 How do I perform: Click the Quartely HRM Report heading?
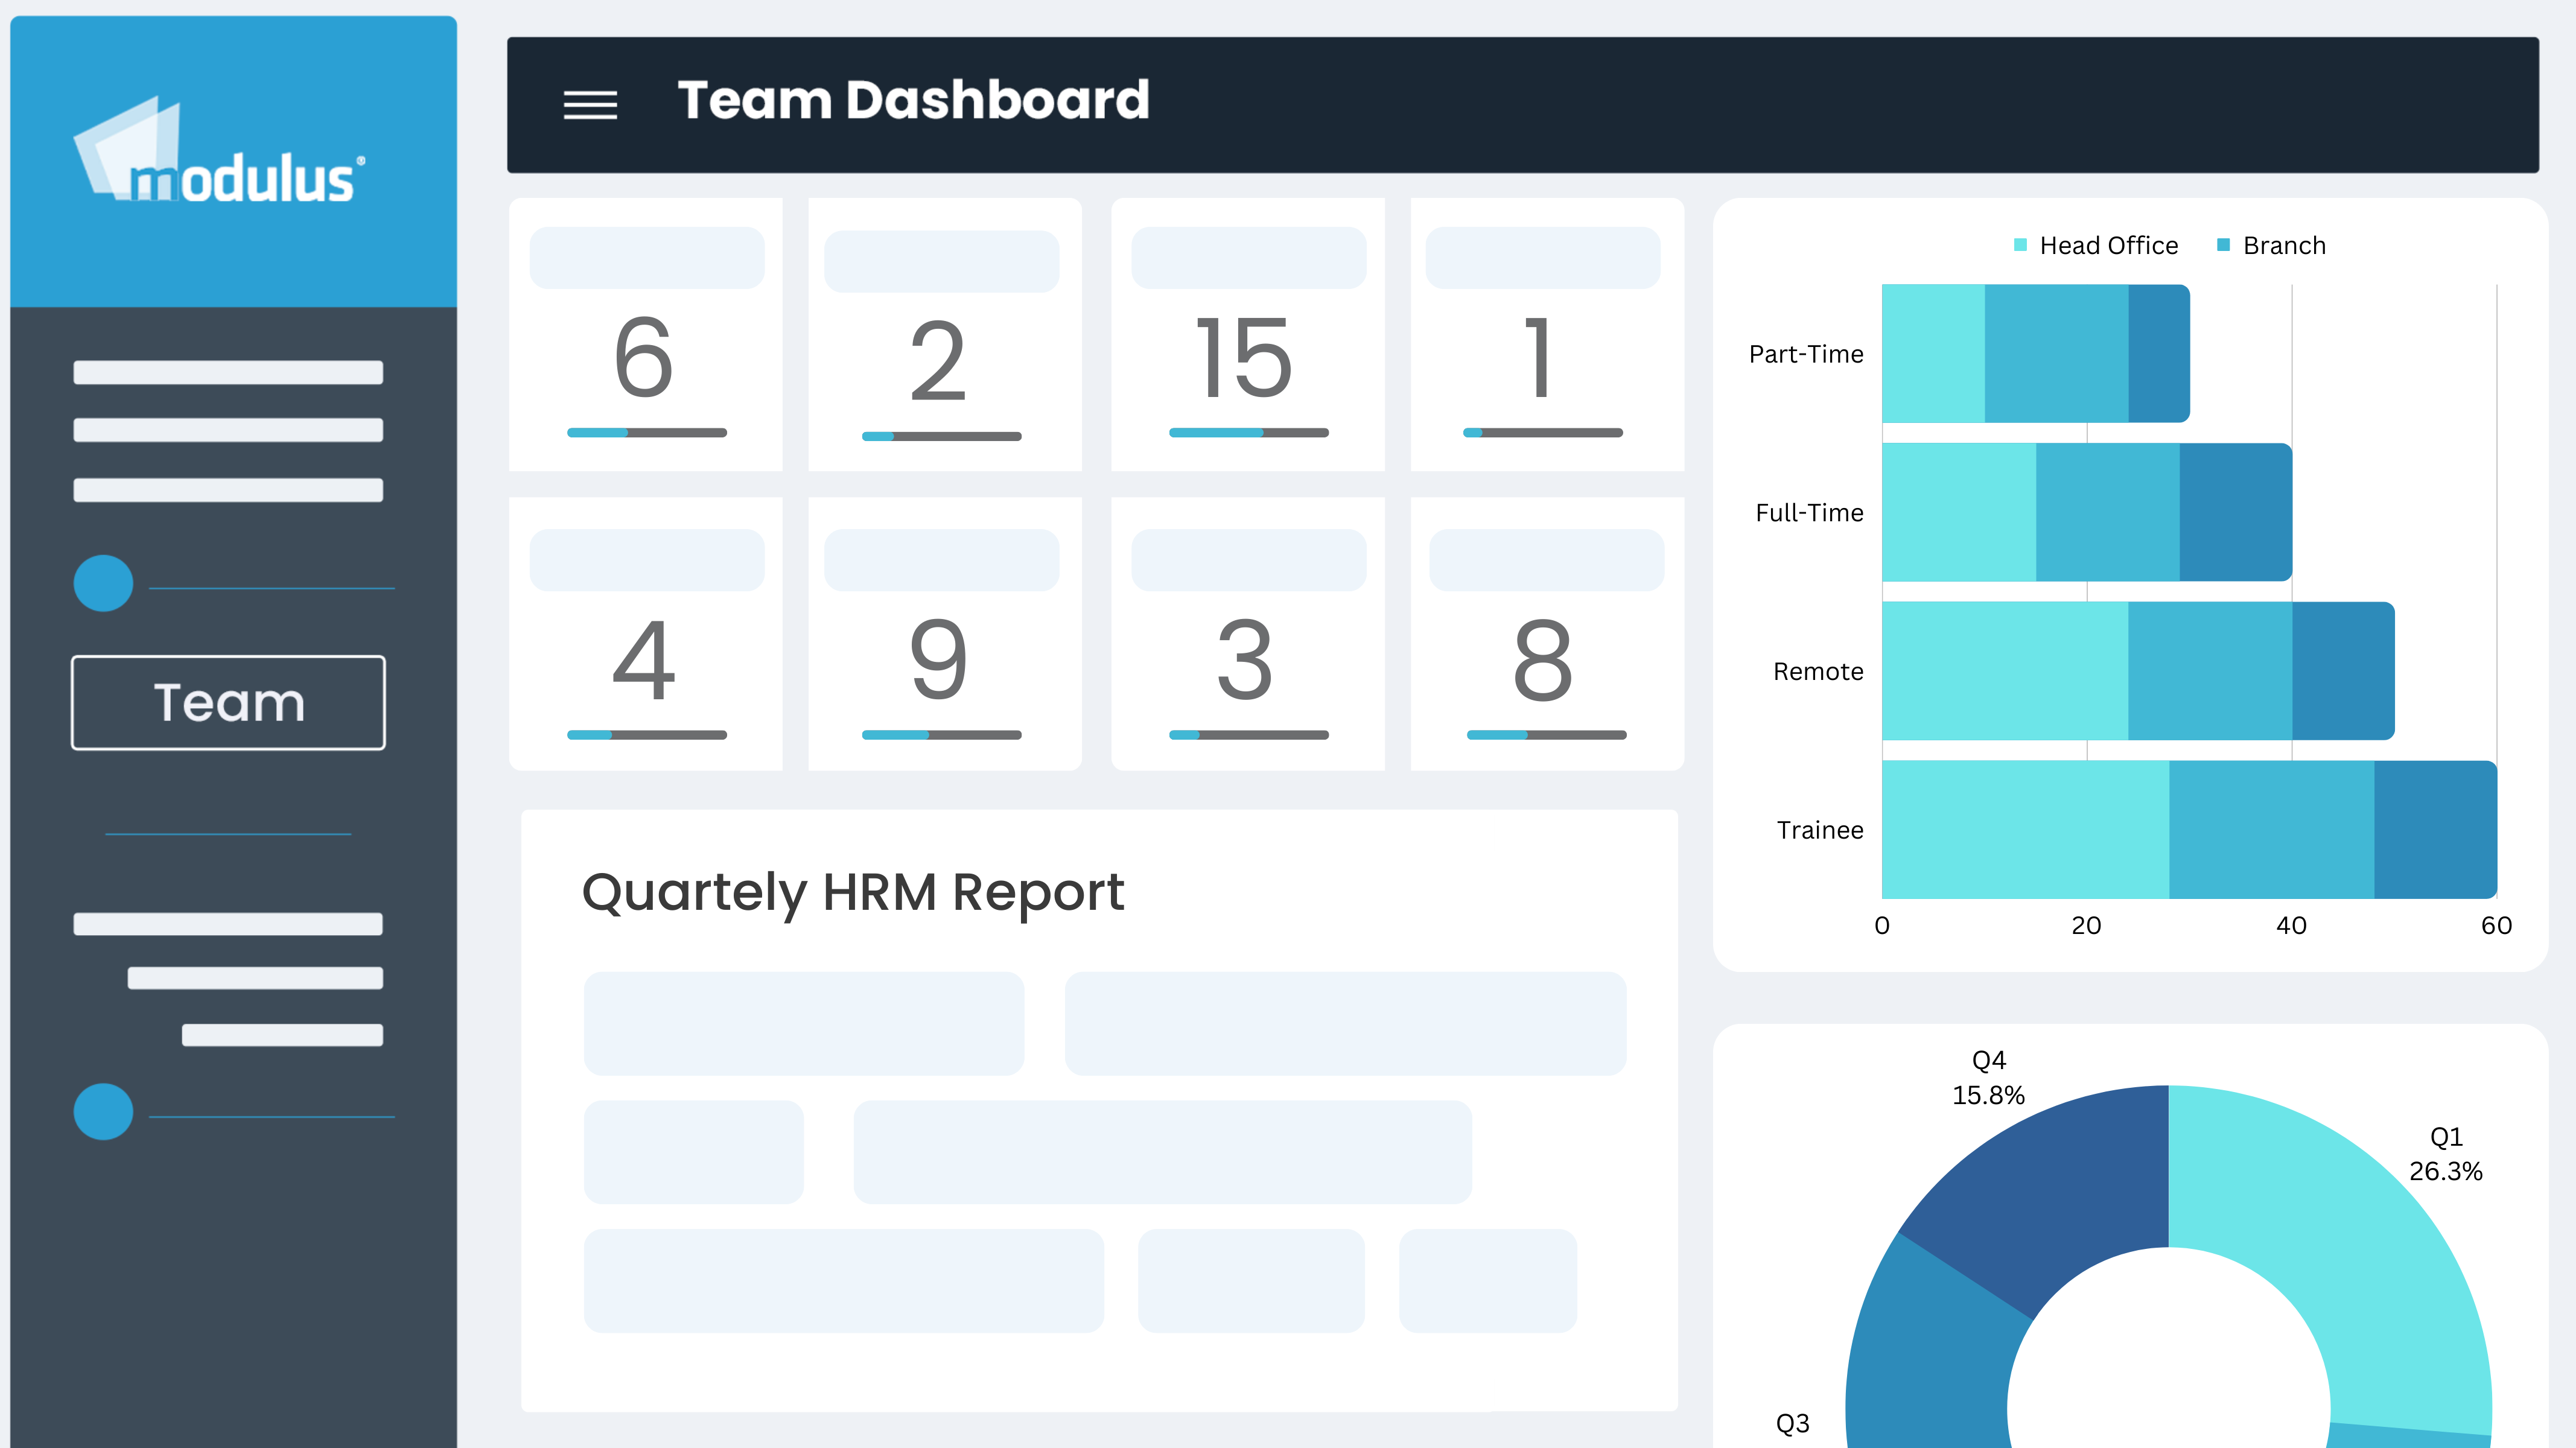coord(853,892)
